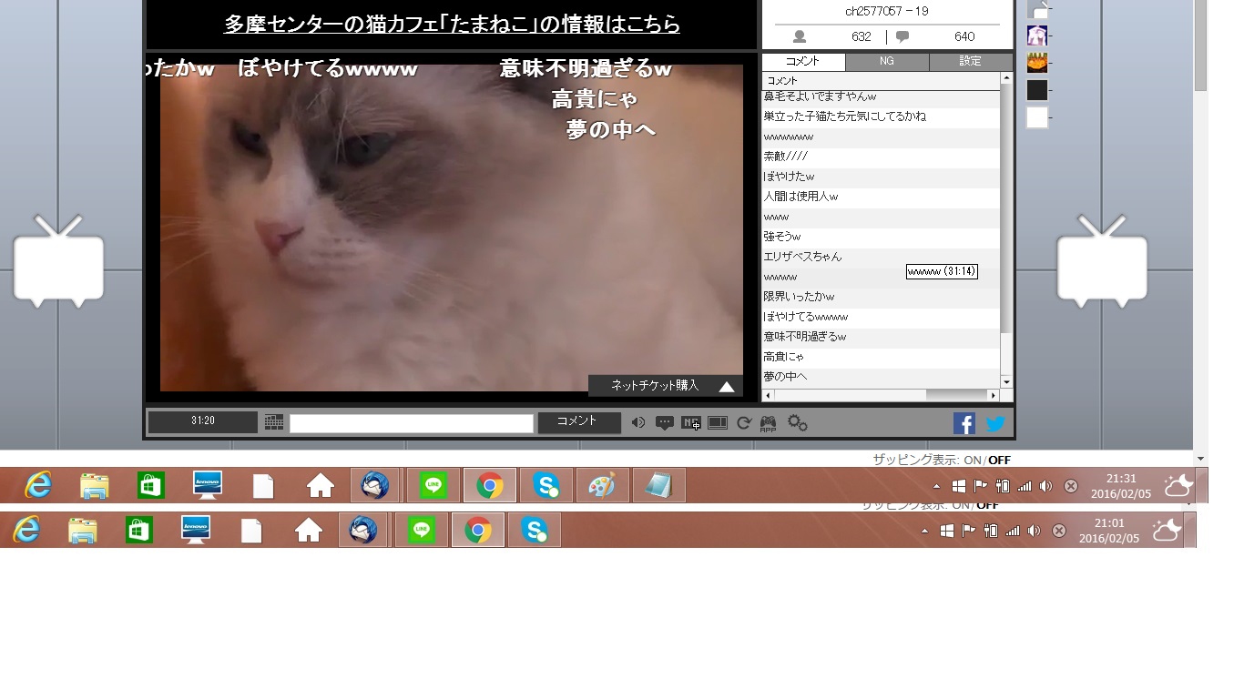This screenshot has width=1244, height=699.
Task: Show hidden tray icons on 21:31 taskbar
Action: click(x=936, y=486)
